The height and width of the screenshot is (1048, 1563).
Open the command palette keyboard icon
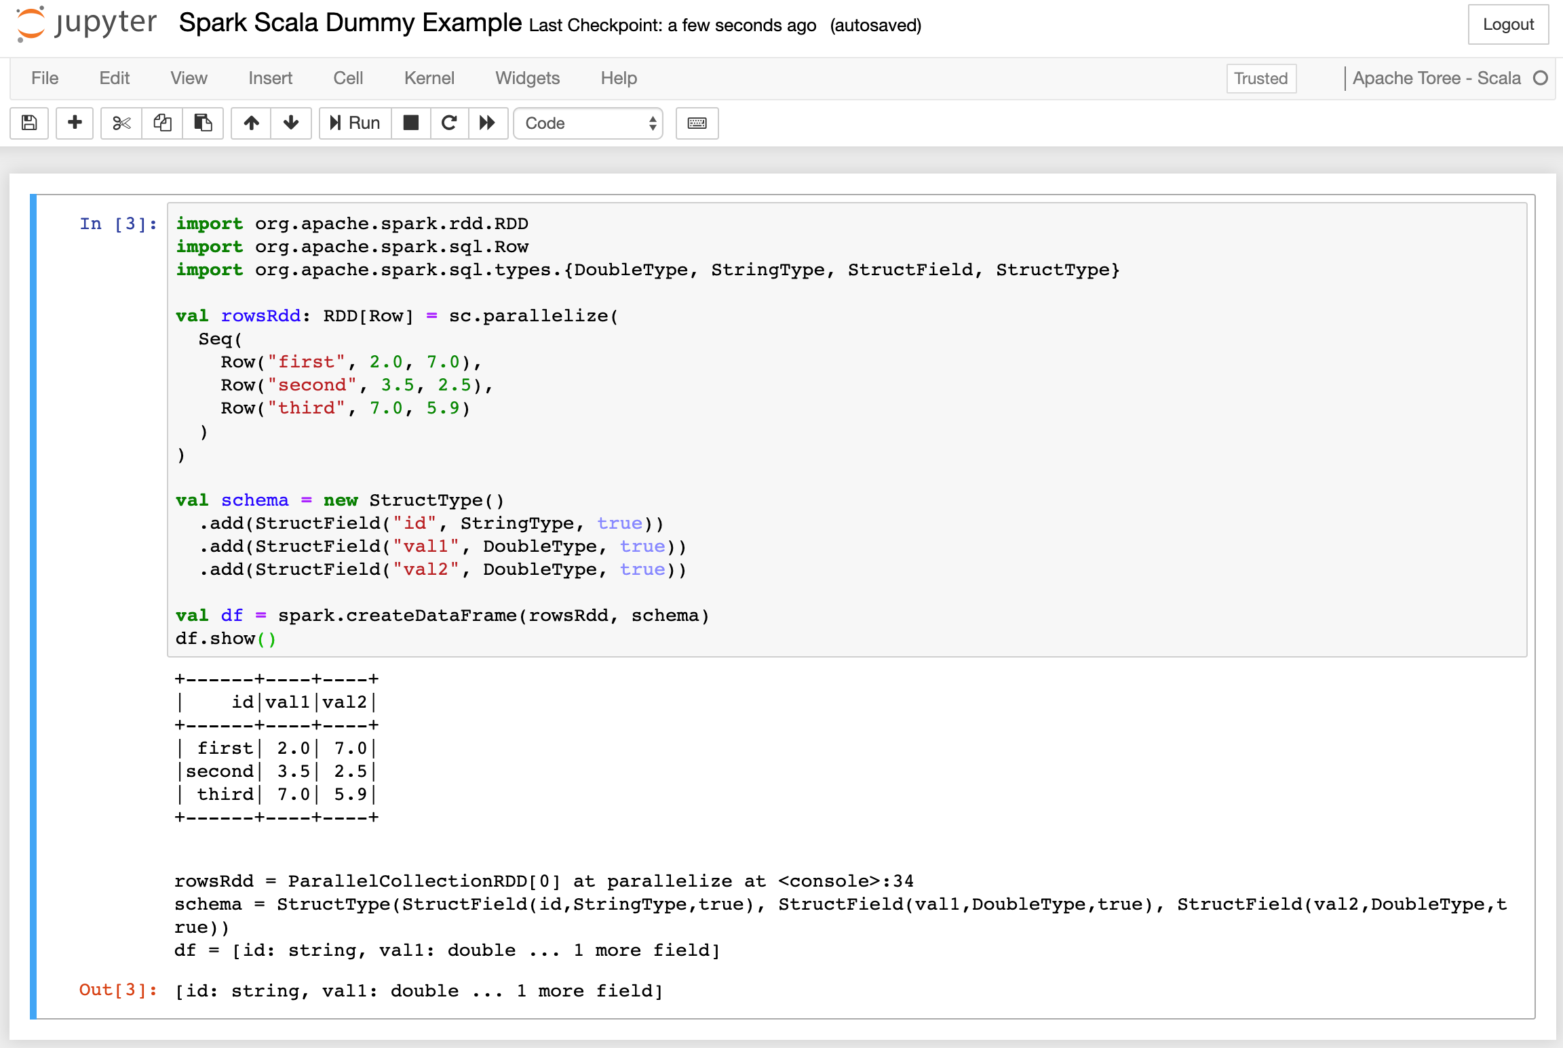point(697,123)
